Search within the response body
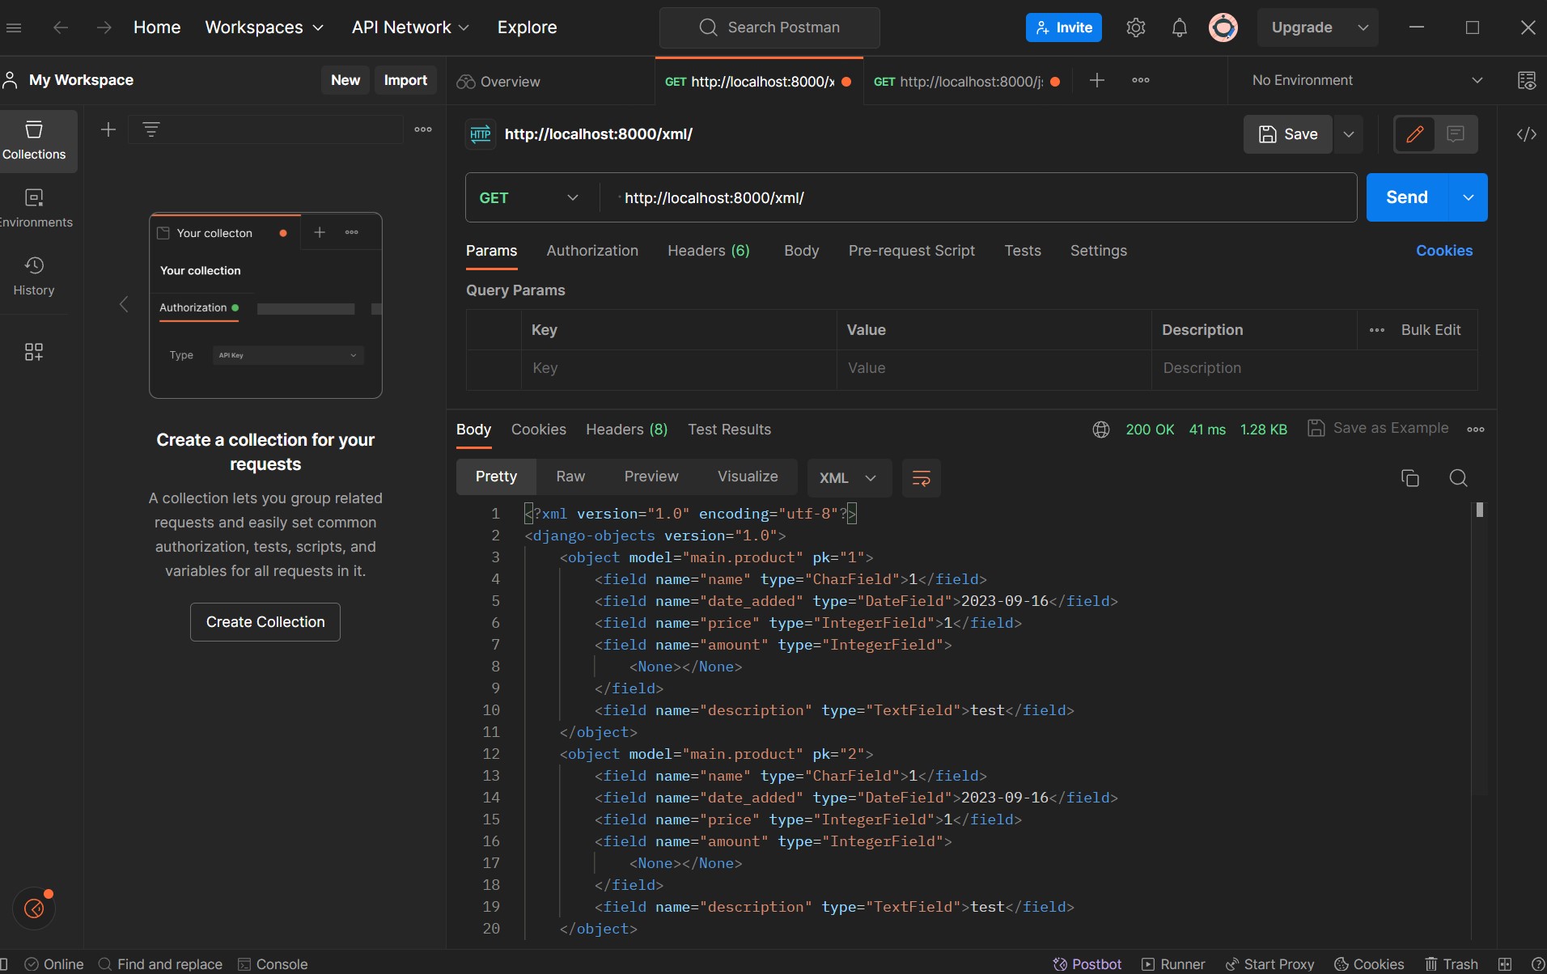Screen dimensions: 1547x974 [x=1459, y=478]
